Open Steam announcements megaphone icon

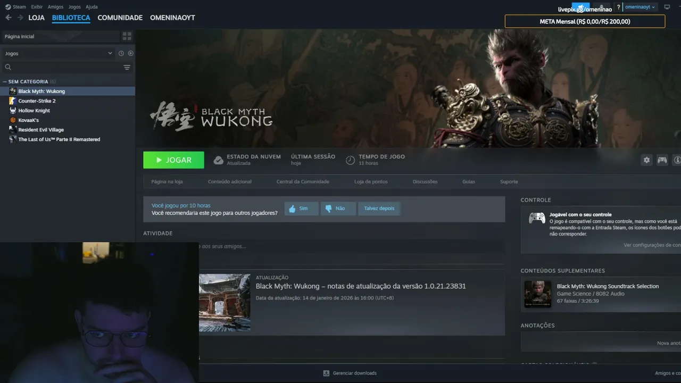tap(580, 7)
